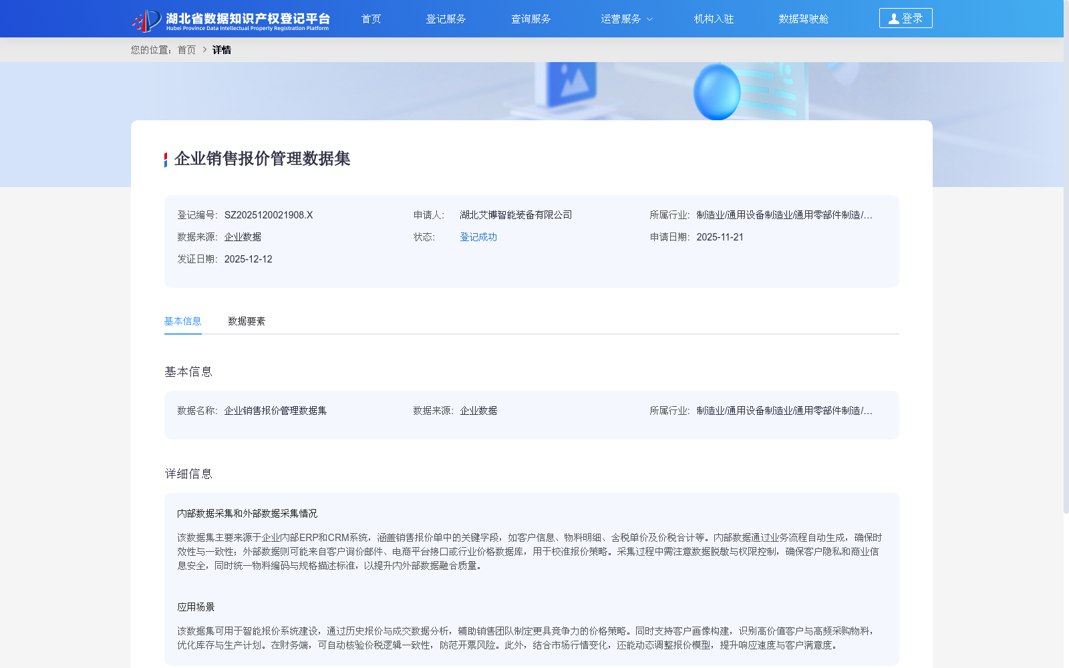Expand the 运营服务 dropdown chevron
The height and width of the screenshot is (668, 1069).
click(649, 19)
